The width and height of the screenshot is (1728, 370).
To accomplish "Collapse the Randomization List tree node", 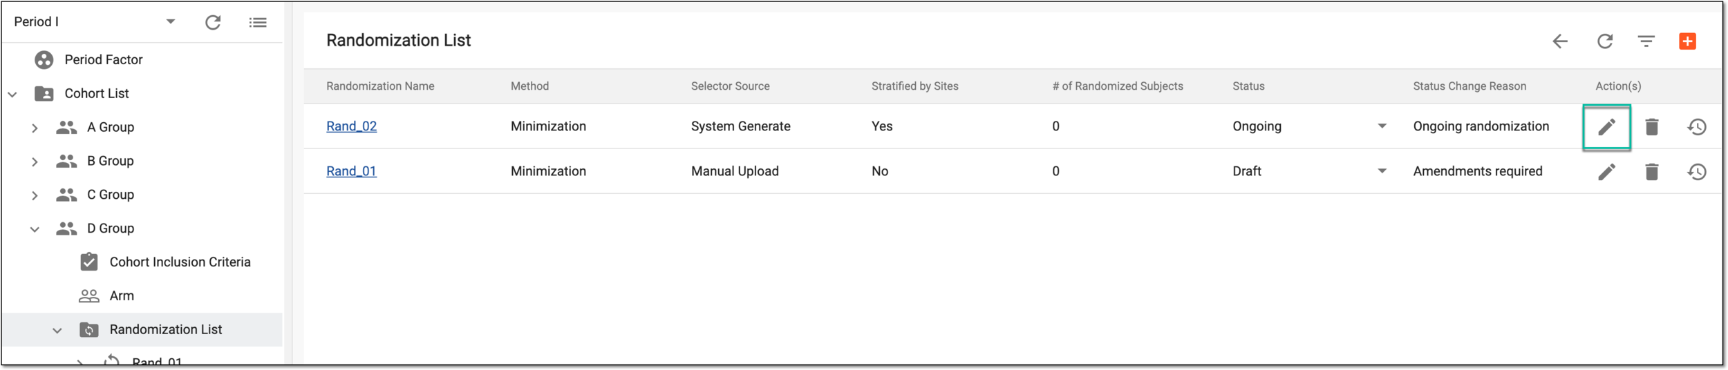I will (x=57, y=331).
